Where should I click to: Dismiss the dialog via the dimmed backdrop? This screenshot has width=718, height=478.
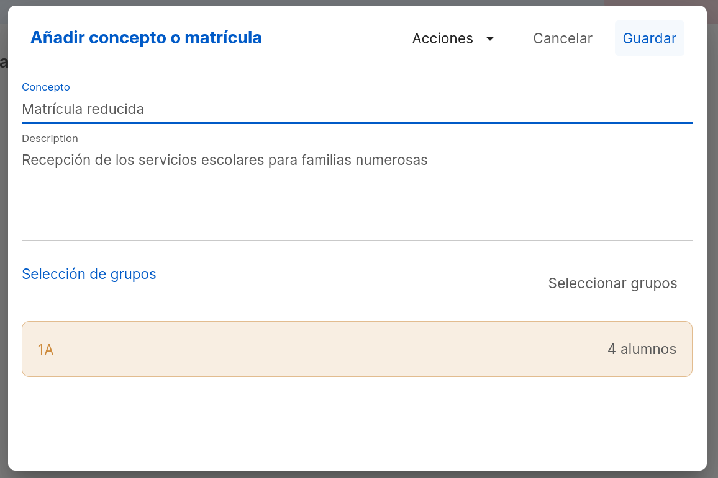point(4,229)
